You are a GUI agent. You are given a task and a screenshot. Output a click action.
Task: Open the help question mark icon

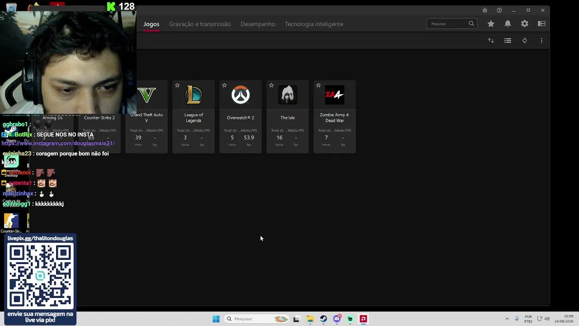coord(499,10)
